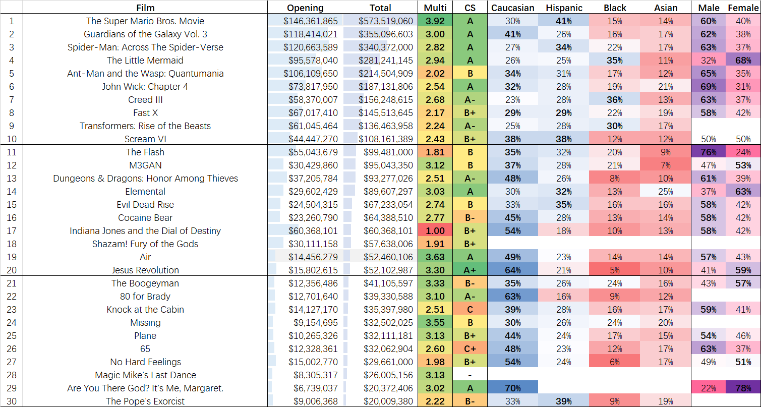
Task: Select Fast X film cell
Action: [145, 113]
